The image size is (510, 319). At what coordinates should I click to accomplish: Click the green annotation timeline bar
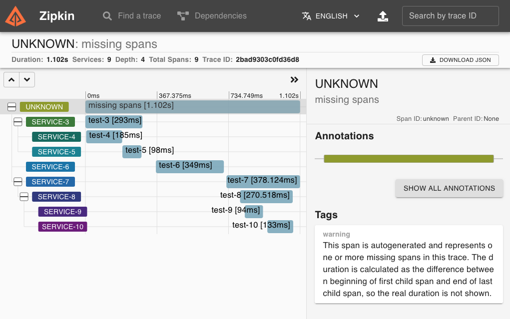(x=409, y=158)
